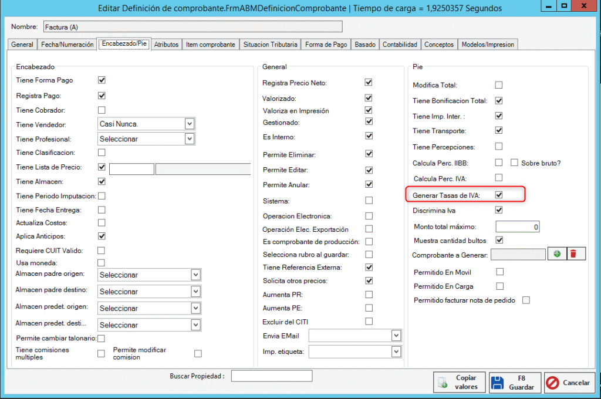Click the red trash delete icon
601x399 pixels.
point(573,254)
